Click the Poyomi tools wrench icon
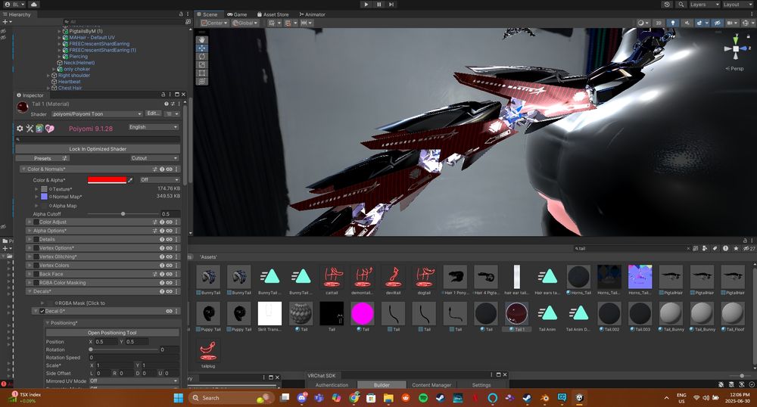757x407 pixels. 30,129
